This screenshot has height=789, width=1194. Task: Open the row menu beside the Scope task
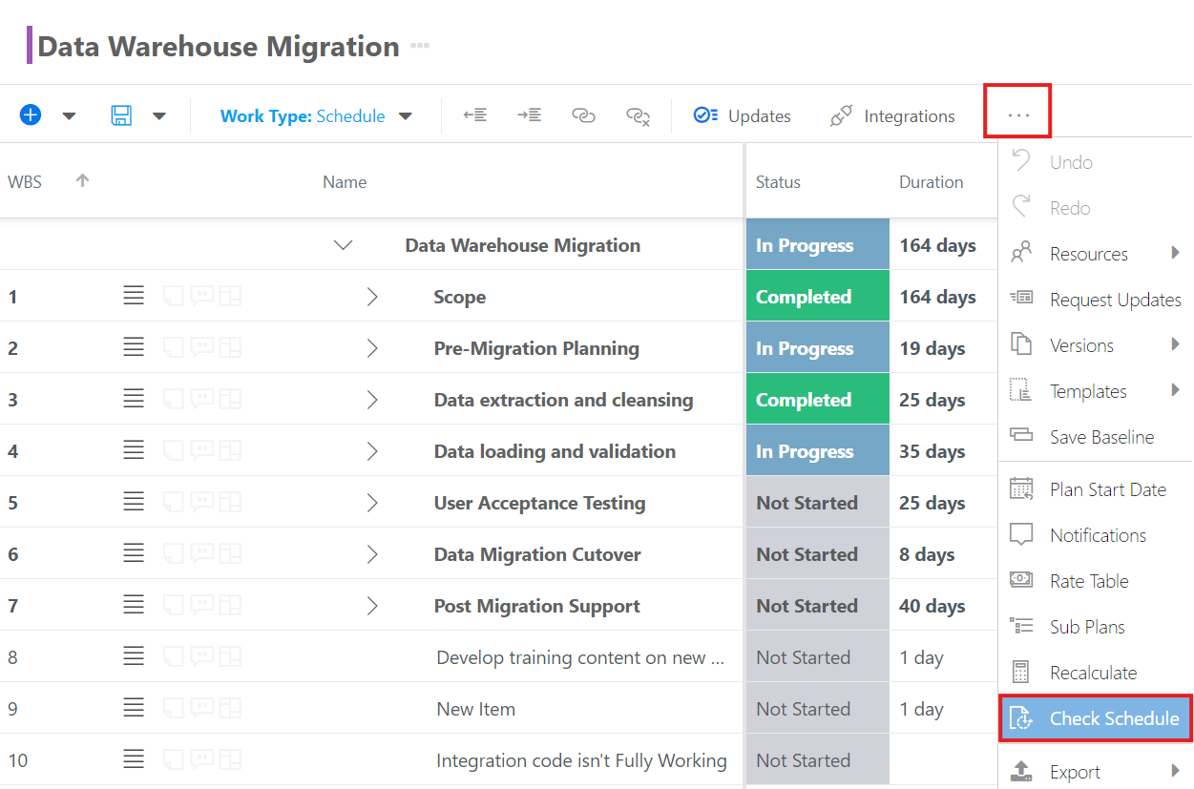point(134,296)
